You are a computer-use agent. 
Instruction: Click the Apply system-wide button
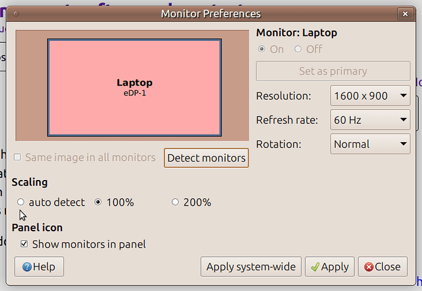pyautogui.click(x=251, y=267)
